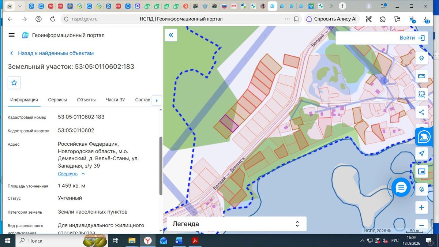Expand the browser tab strip overflow arrow
This screenshot has width=439, height=247.
pos(331,6)
